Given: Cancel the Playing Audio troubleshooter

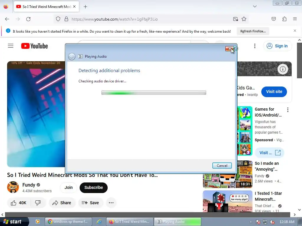Looking at the screenshot, I should coord(222,165).
